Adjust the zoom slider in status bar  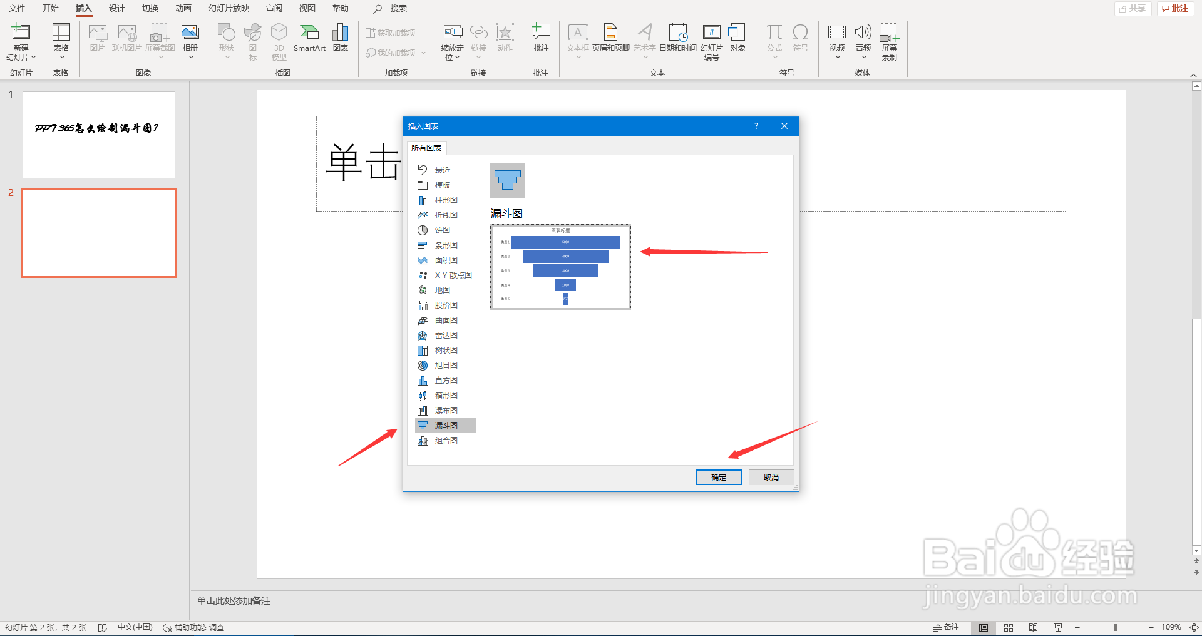[x=1114, y=627]
